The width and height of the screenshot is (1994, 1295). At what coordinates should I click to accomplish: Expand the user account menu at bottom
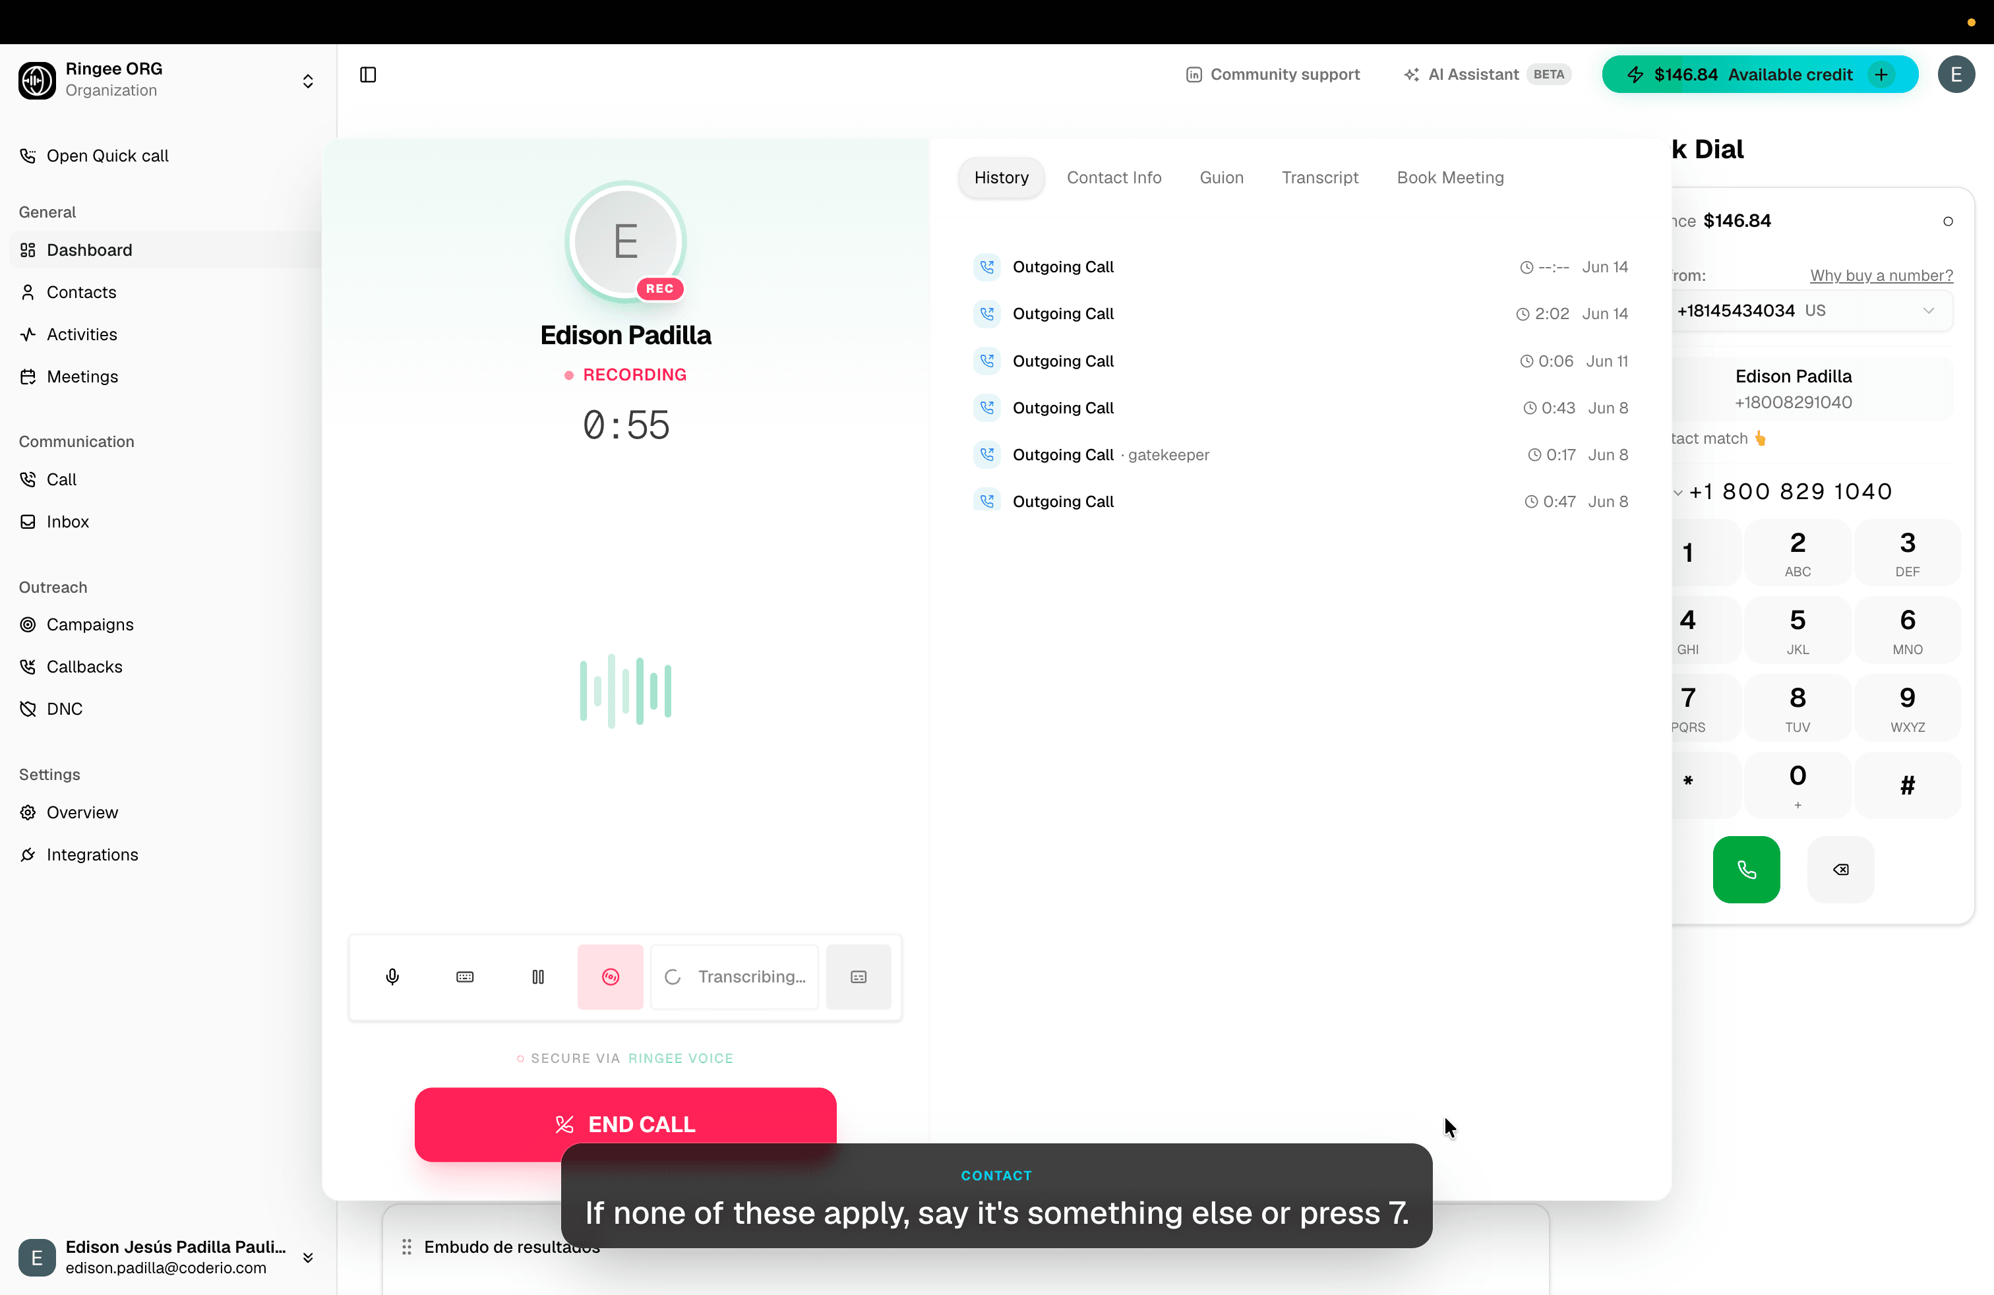307,1257
